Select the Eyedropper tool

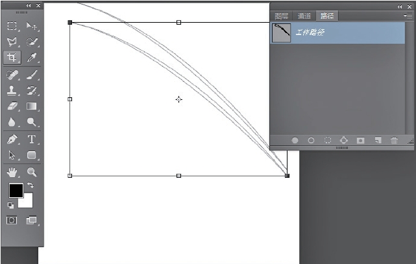click(31, 58)
